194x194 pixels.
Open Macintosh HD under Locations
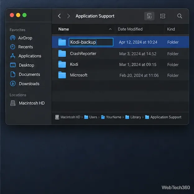[x=32, y=103]
